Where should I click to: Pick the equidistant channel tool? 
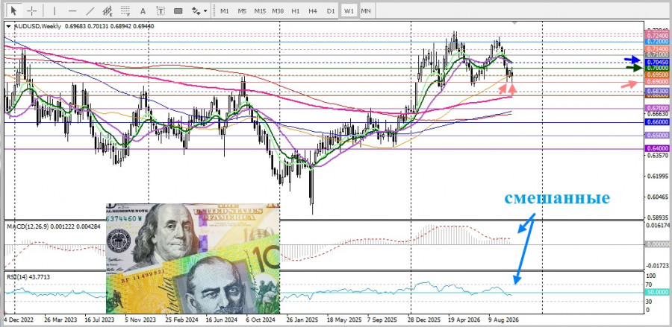pos(108,10)
